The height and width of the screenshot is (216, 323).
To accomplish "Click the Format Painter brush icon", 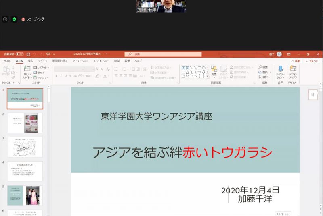I will click(13, 77).
